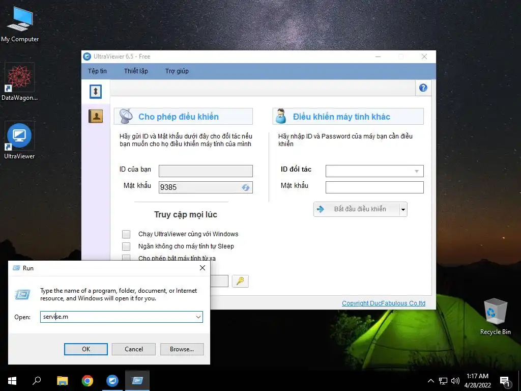521x391 pixels.
Task: Open the My Computer desktop icon
Action: pyautogui.click(x=20, y=25)
